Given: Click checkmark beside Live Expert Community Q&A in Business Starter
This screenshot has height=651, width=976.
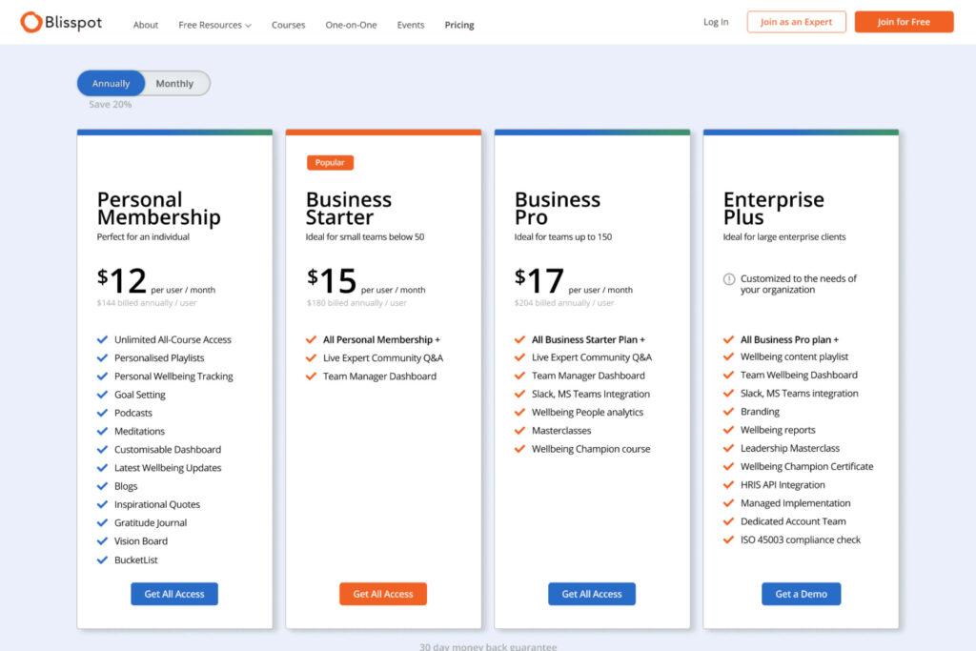Looking at the screenshot, I should [311, 357].
